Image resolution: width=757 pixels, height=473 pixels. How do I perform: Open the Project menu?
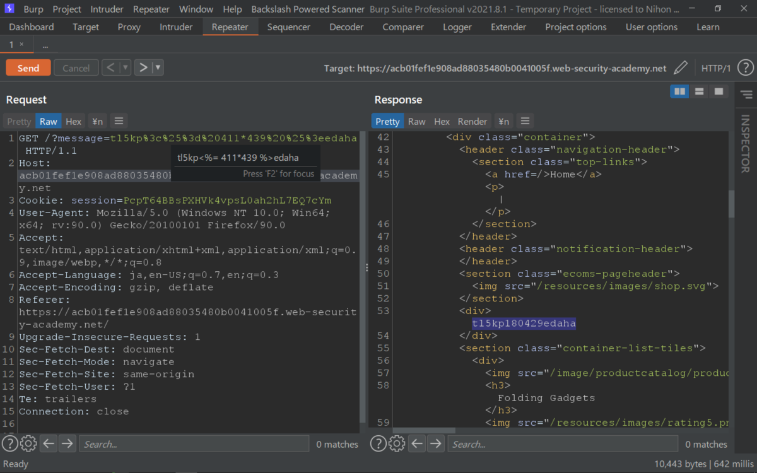click(x=67, y=9)
